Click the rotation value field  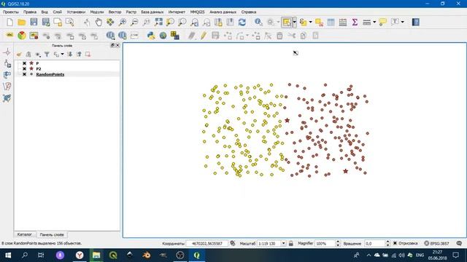(x=374, y=243)
